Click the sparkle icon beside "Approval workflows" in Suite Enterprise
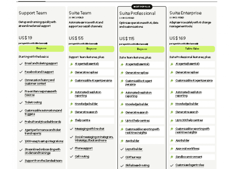The height and width of the screenshot is (169, 234). coord(172,149)
